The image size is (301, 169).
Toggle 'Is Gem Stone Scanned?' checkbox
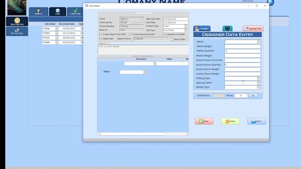tap(130, 34)
